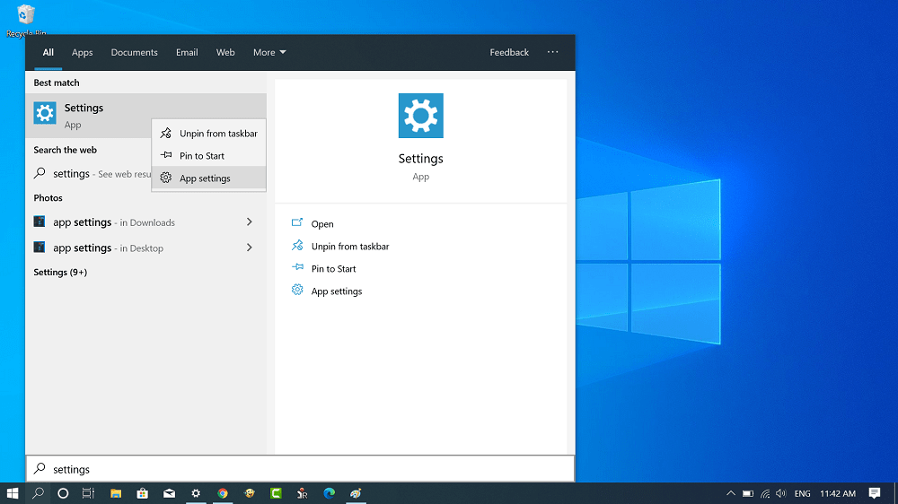Open the Action Center notifications icon
This screenshot has width=898, height=504.
(875, 493)
